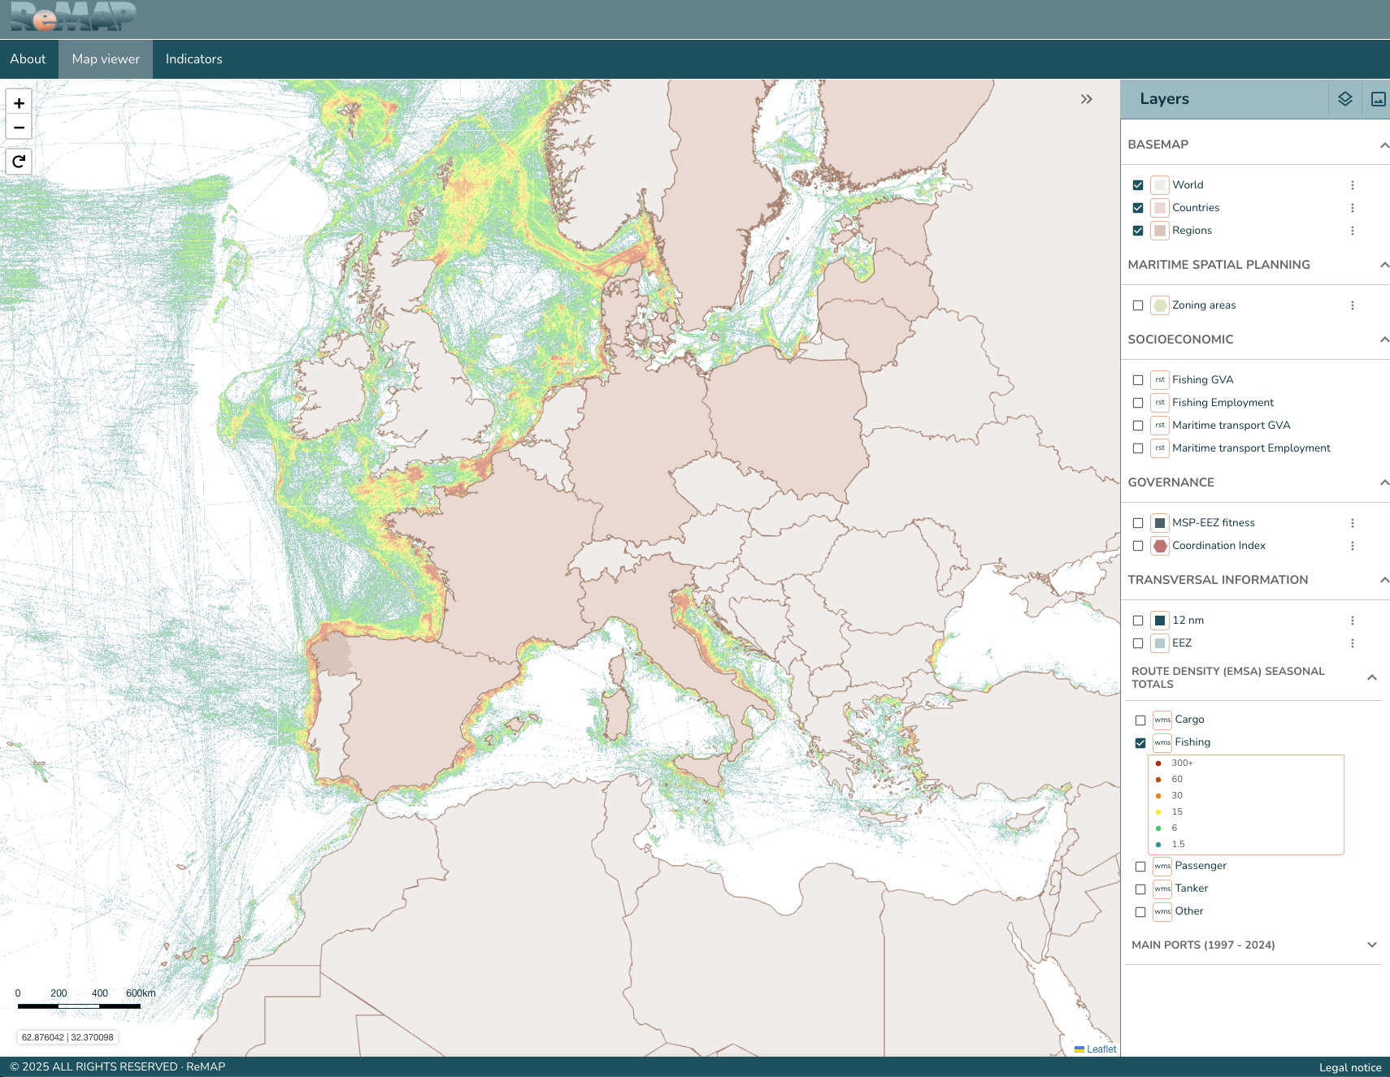
Task: Collapse the Route Density seasonal totals group
Action: (1371, 677)
